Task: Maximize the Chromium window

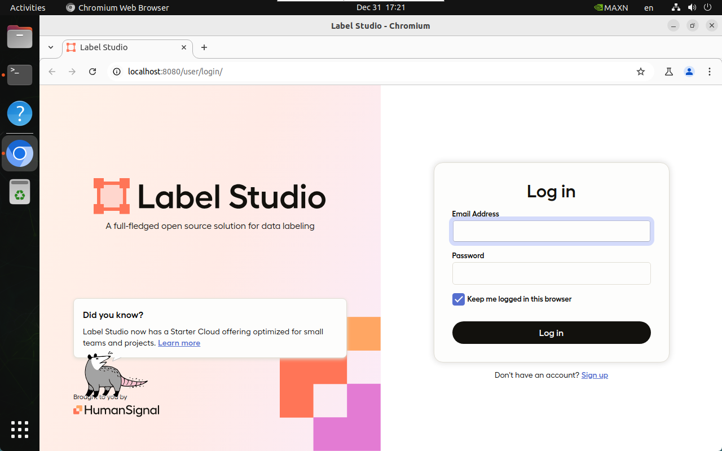Action: coord(693,25)
